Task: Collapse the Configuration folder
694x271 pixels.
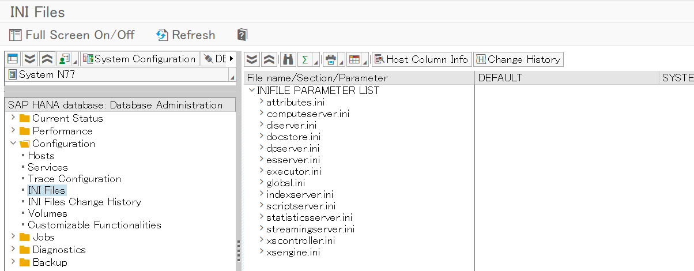Action: point(13,144)
